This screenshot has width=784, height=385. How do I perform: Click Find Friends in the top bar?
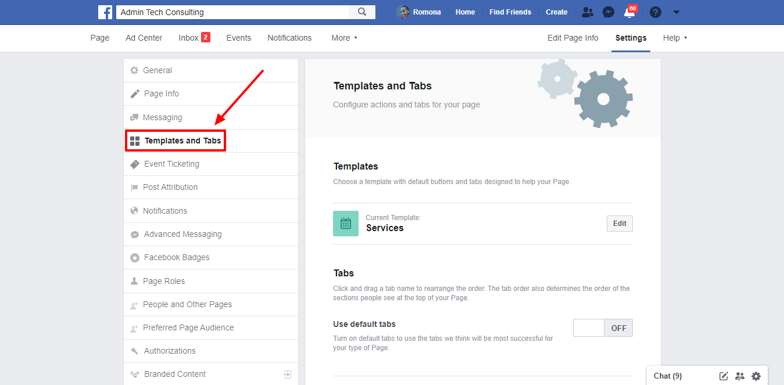[x=510, y=12]
